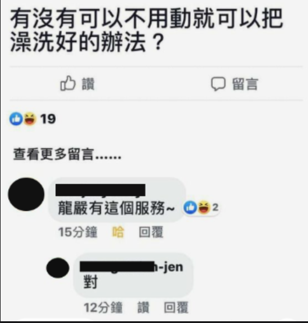
Task: Open the reply commenter's small profile picture
Action: tap(58, 268)
